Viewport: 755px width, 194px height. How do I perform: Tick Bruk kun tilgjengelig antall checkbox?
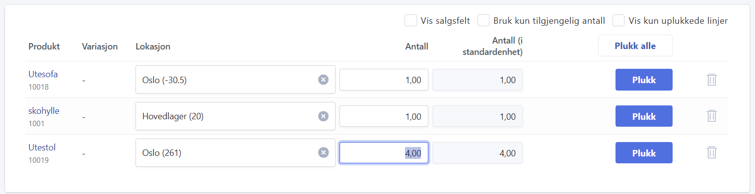tap(483, 21)
